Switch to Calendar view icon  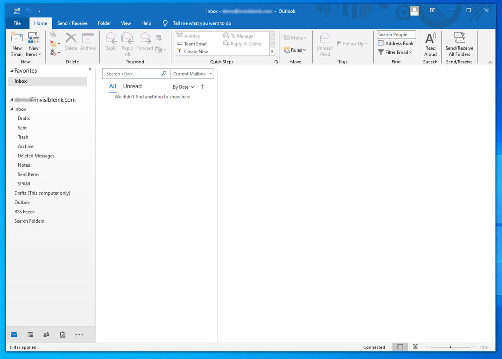[x=30, y=334]
